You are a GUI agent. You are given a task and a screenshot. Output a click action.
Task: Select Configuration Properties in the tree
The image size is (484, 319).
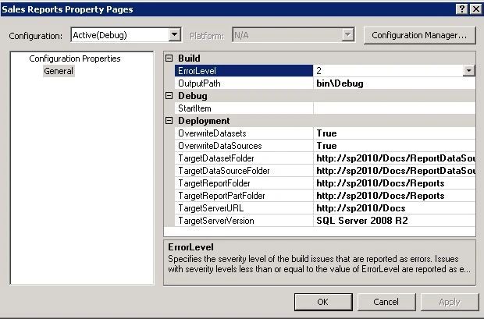pyautogui.click(x=75, y=58)
